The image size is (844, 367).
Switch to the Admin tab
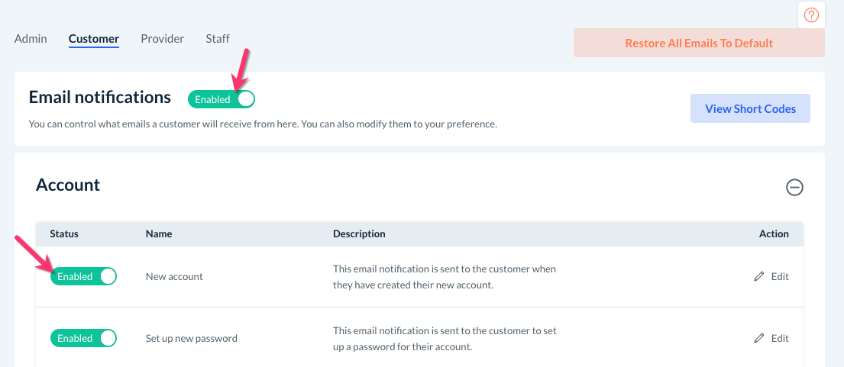pyautogui.click(x=31, y=39)
